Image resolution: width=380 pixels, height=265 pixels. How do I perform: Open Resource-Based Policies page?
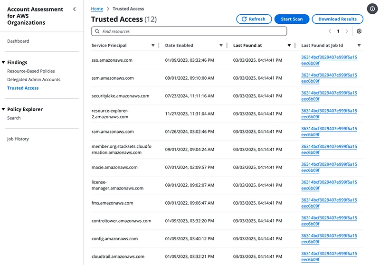[30, 71]
